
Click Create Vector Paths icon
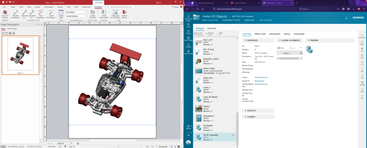pos(104,13)
